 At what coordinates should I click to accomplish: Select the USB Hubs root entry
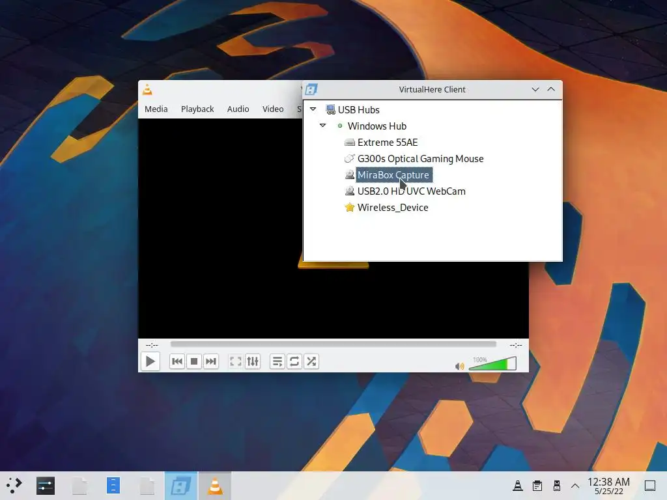point(359,109)
